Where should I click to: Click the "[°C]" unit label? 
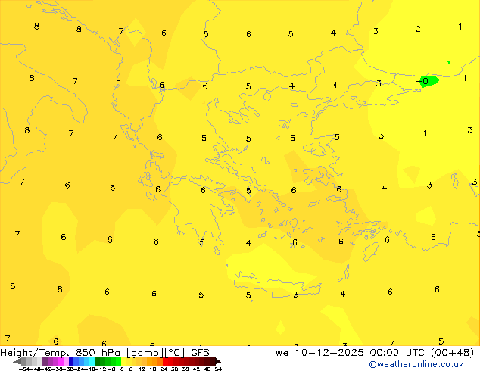coord(175,353)
